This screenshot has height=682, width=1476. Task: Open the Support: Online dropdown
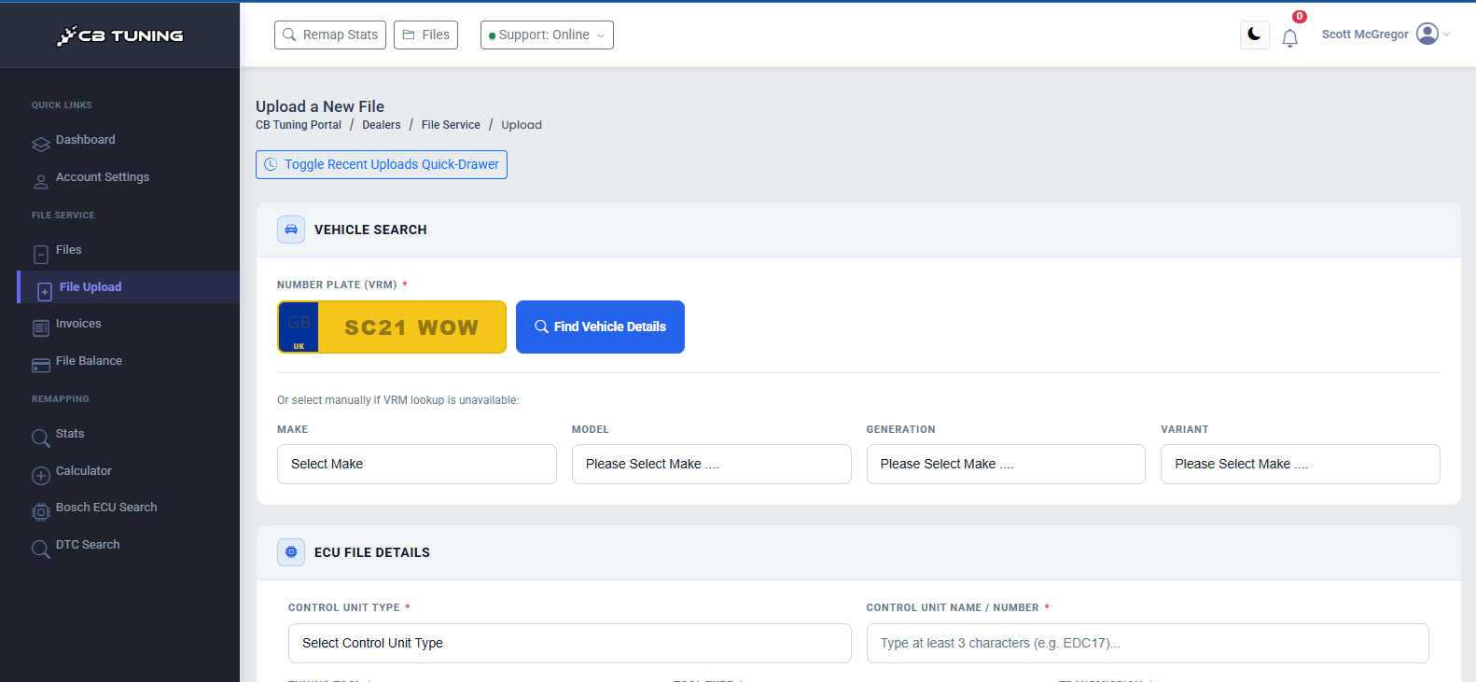pos(547,35)
